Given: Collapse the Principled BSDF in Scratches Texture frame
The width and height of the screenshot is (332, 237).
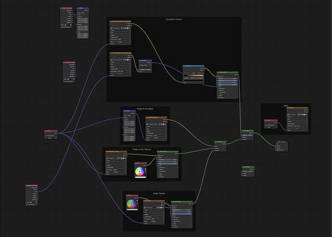Looking at the screenshot, I should [218, 72].
